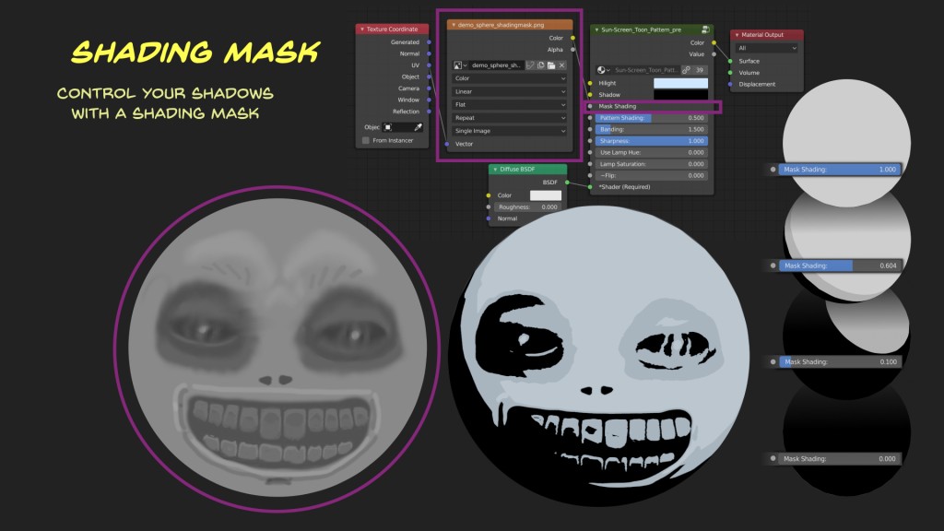The image size is (944, 531).
Task: Open the Repeat extension dropdown
Action: pos(510,118)
